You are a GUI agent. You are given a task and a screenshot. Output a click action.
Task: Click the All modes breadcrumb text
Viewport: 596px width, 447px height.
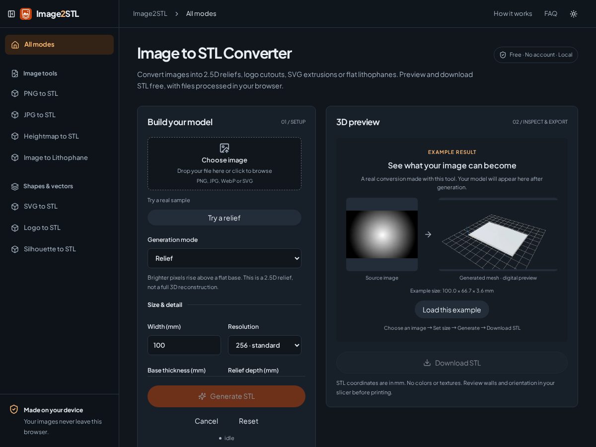pyautogui.click(x=201, y=14)
